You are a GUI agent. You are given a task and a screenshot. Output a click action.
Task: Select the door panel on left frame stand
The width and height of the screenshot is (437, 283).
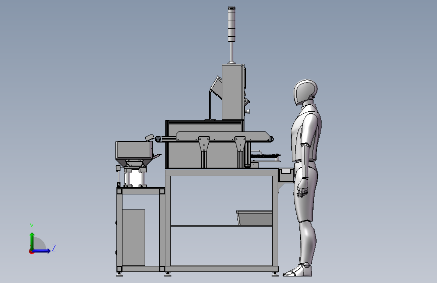tap(134, 238)
